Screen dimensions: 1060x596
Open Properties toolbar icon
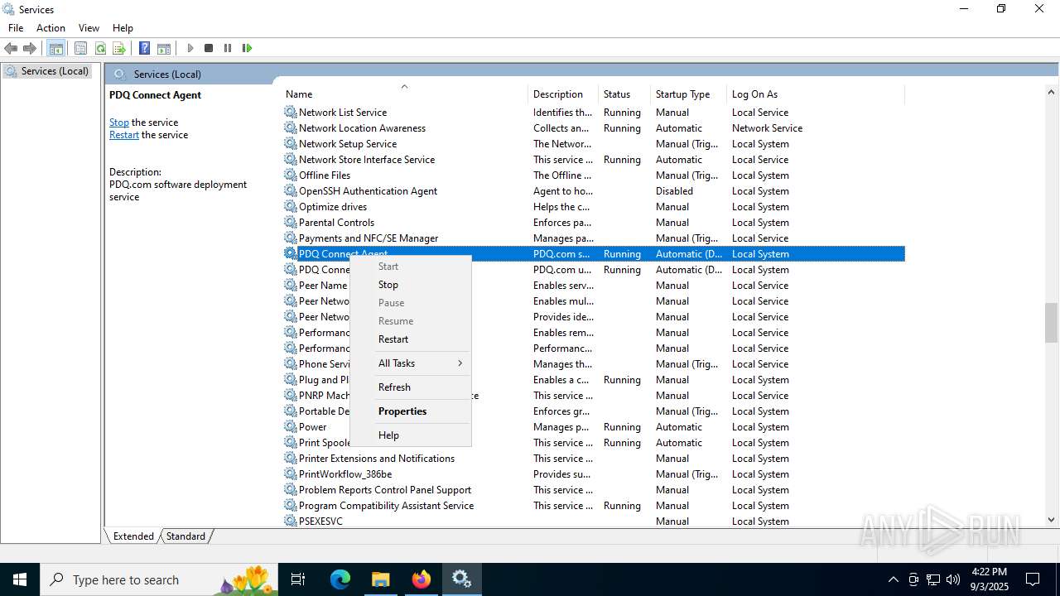[x=81, y=48]
